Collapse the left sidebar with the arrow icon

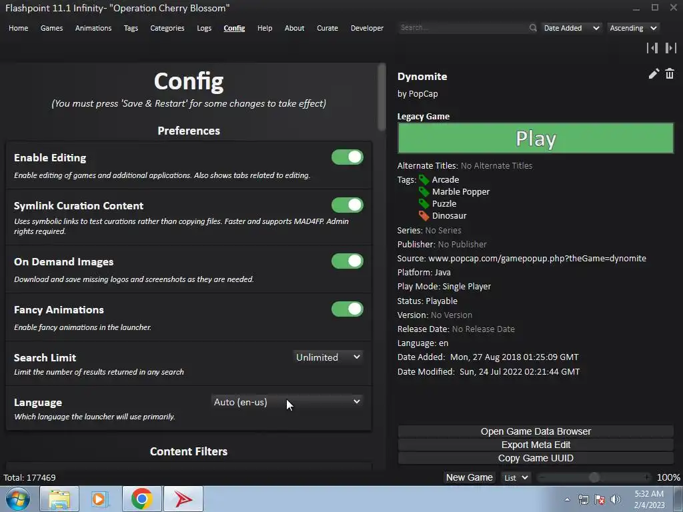tap(652, 48)
